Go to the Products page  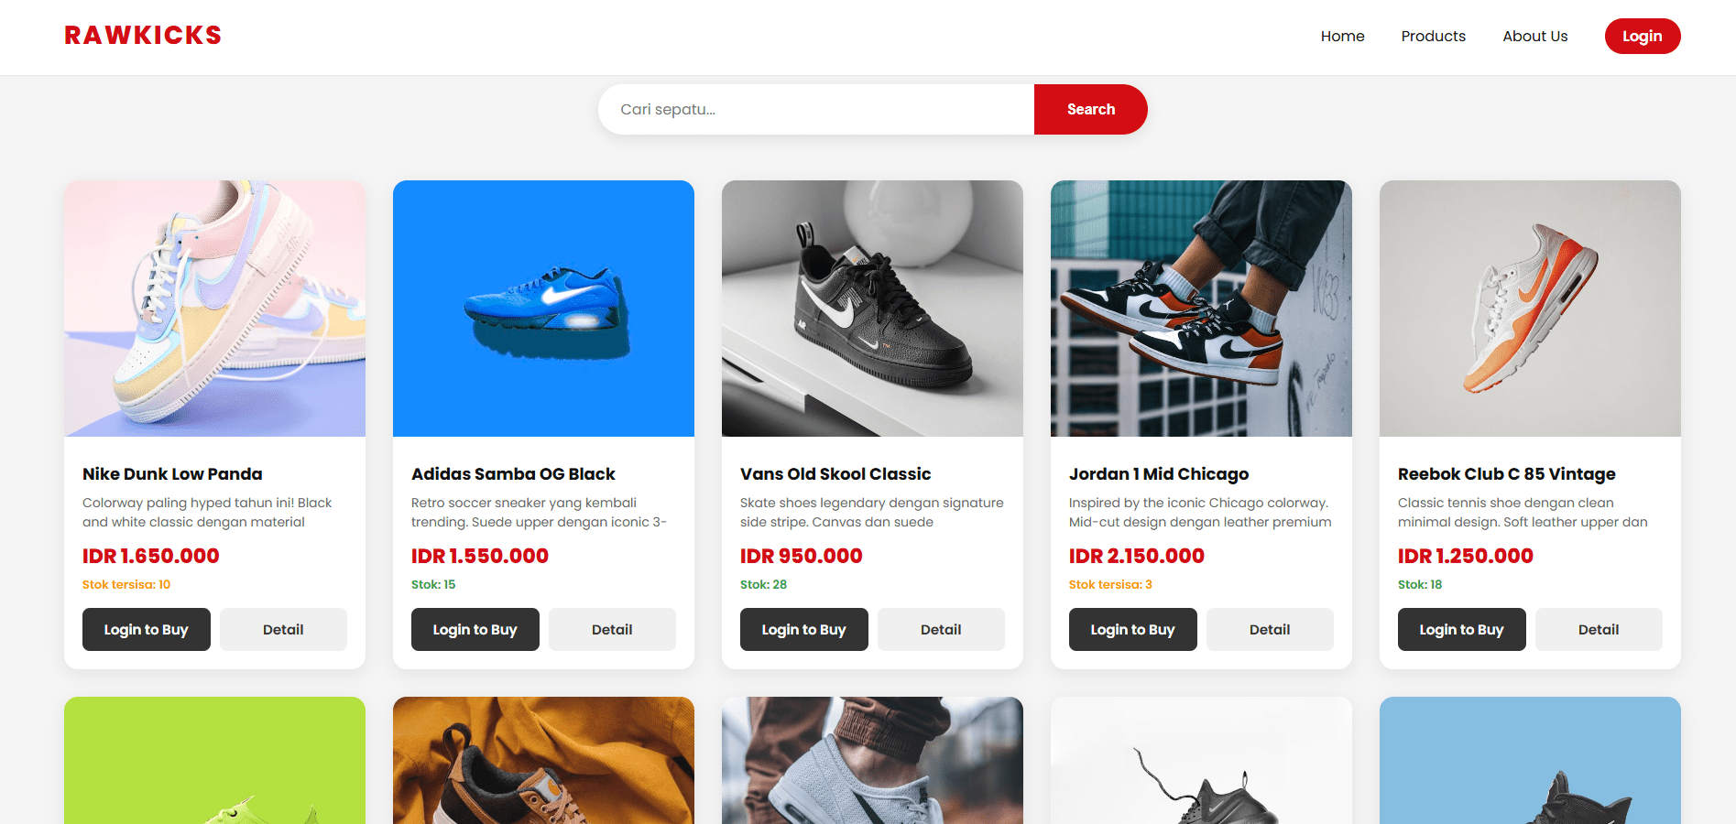point(1433,37)
